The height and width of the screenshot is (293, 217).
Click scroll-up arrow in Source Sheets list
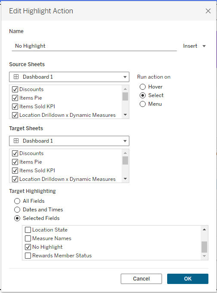pos(125,89)
